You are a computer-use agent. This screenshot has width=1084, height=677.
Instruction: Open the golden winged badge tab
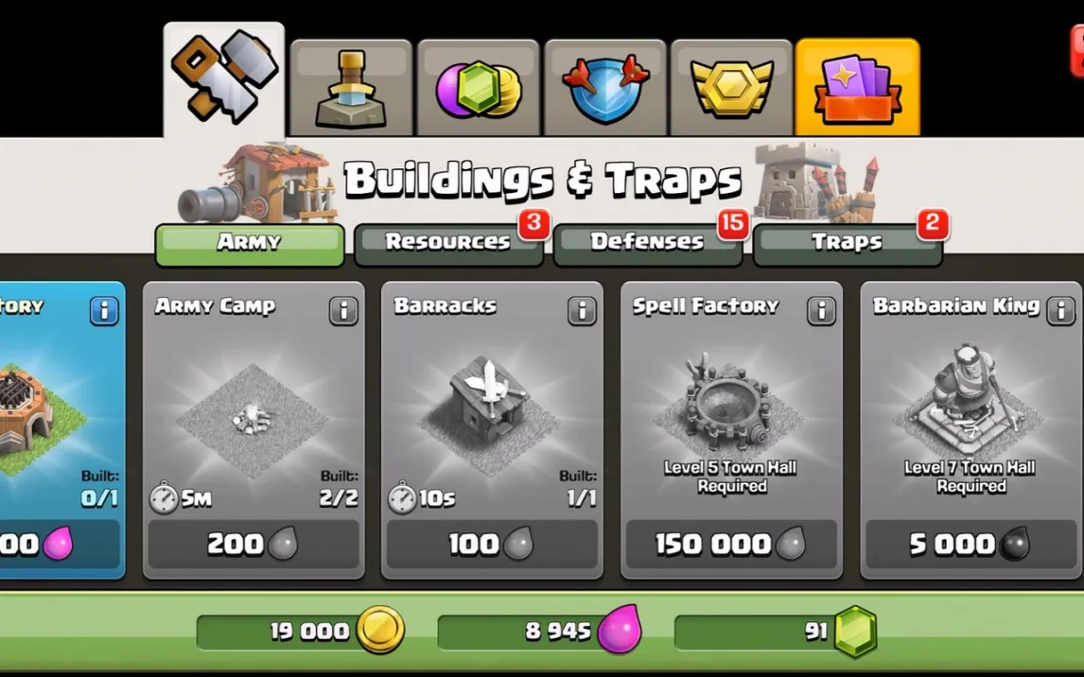pyautogui.click(x=731, y=88)
